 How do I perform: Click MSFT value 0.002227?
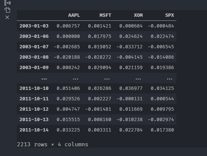coord(99,99)
